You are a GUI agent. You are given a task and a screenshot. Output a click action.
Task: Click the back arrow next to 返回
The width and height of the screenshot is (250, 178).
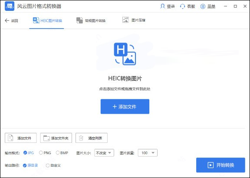[x=7, y=20]
